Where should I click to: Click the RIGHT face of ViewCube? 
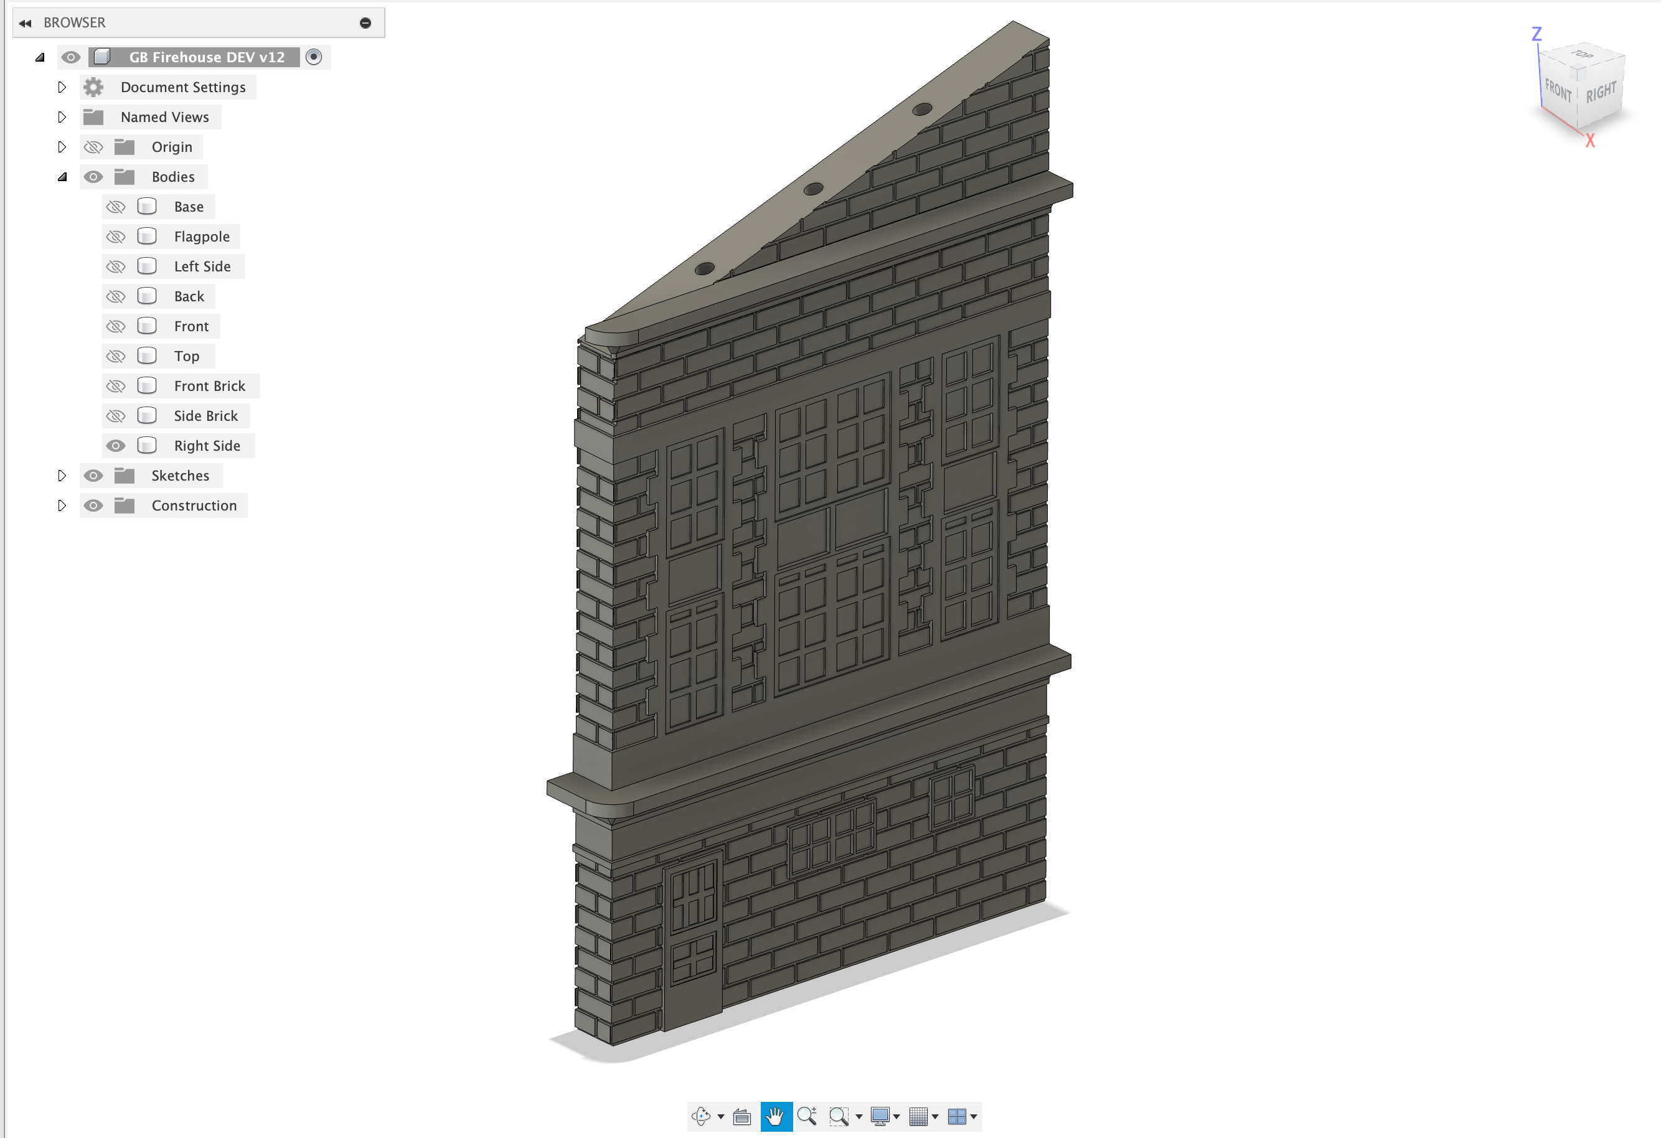[1602, 92]
